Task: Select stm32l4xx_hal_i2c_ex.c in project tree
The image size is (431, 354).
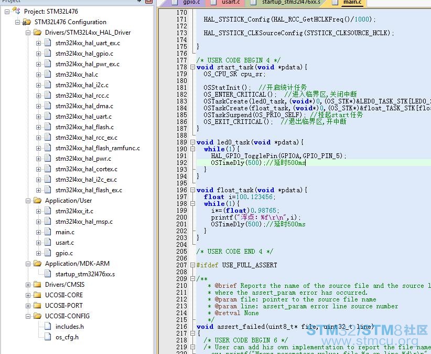Action: click(86, 180)
